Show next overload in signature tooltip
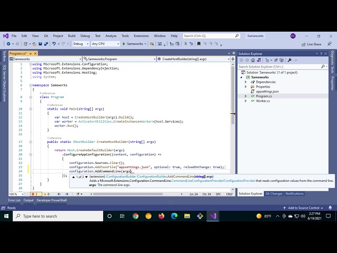This screenshot has height=253, width=337. [86, 177]
